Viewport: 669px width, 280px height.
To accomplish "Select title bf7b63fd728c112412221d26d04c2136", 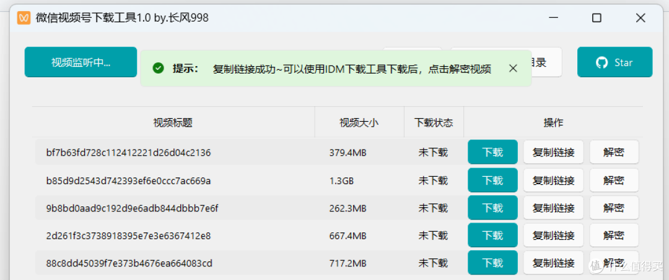I will tap(128, 152).
